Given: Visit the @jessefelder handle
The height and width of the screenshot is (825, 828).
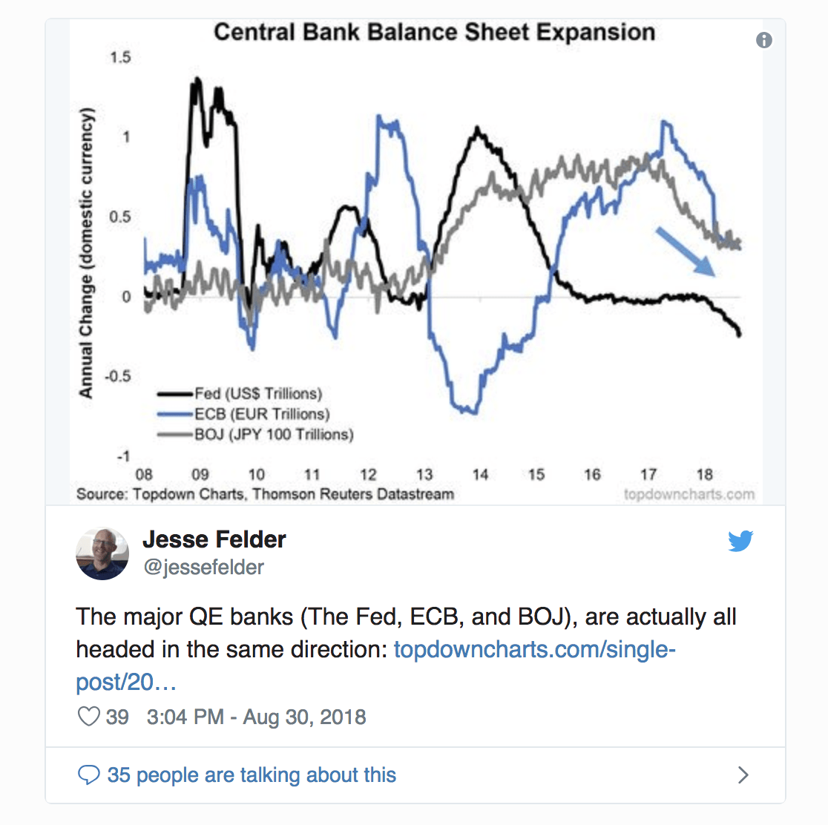Looking at the screenshot, I should click(x=203, y=568).
